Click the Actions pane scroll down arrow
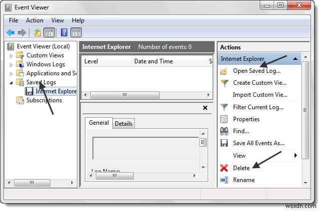The width and height of the screenshot is (322, 211). (306, 183)
